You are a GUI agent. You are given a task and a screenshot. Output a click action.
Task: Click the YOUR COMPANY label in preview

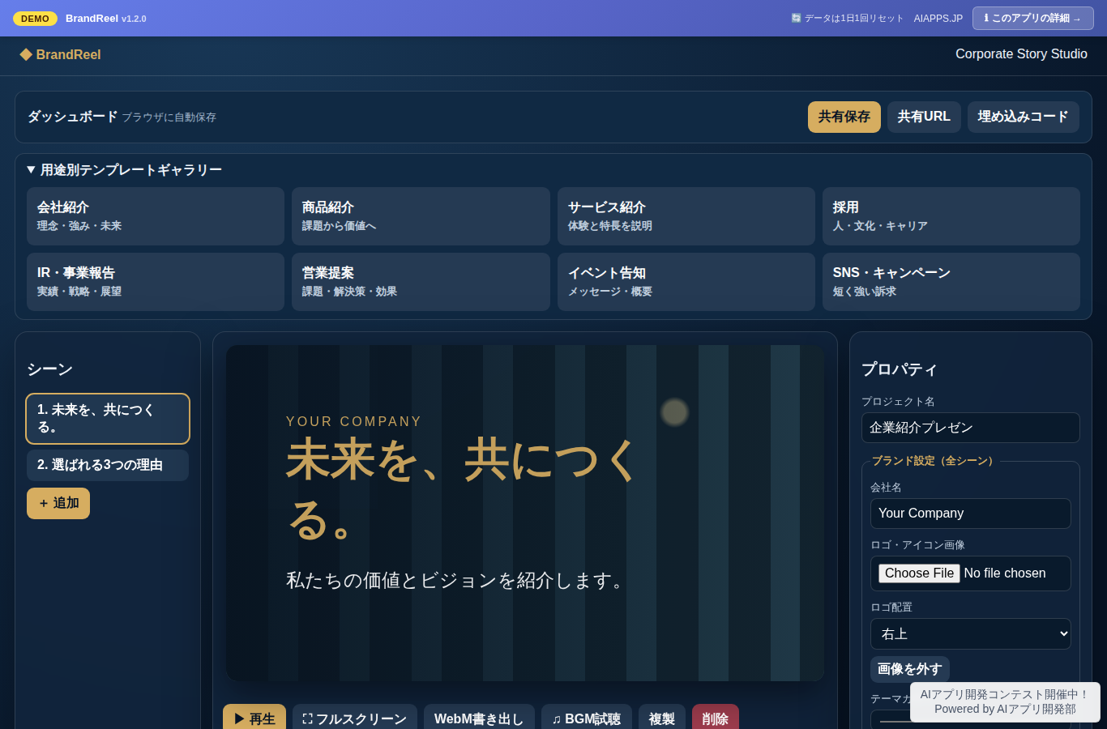pyautogui.click(x=353, y=421)
